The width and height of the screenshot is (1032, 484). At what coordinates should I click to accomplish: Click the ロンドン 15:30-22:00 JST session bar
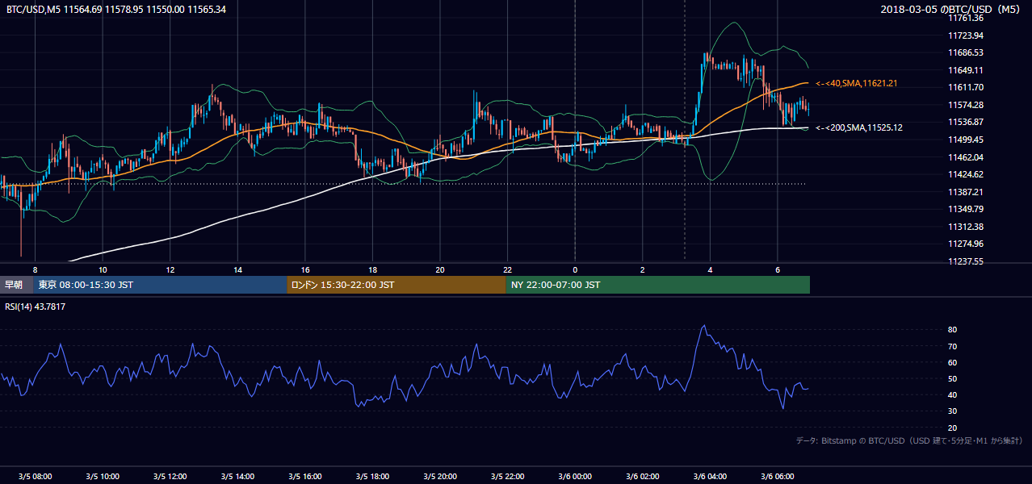coord(396,285)
